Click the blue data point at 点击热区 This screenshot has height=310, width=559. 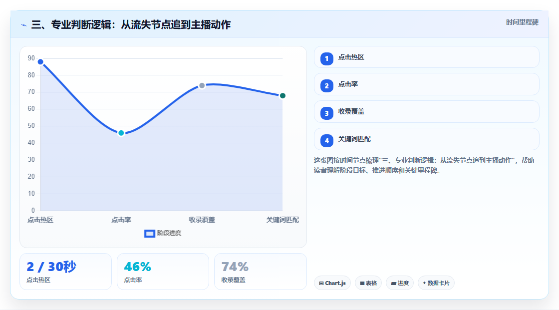click(x=40, y=62)
